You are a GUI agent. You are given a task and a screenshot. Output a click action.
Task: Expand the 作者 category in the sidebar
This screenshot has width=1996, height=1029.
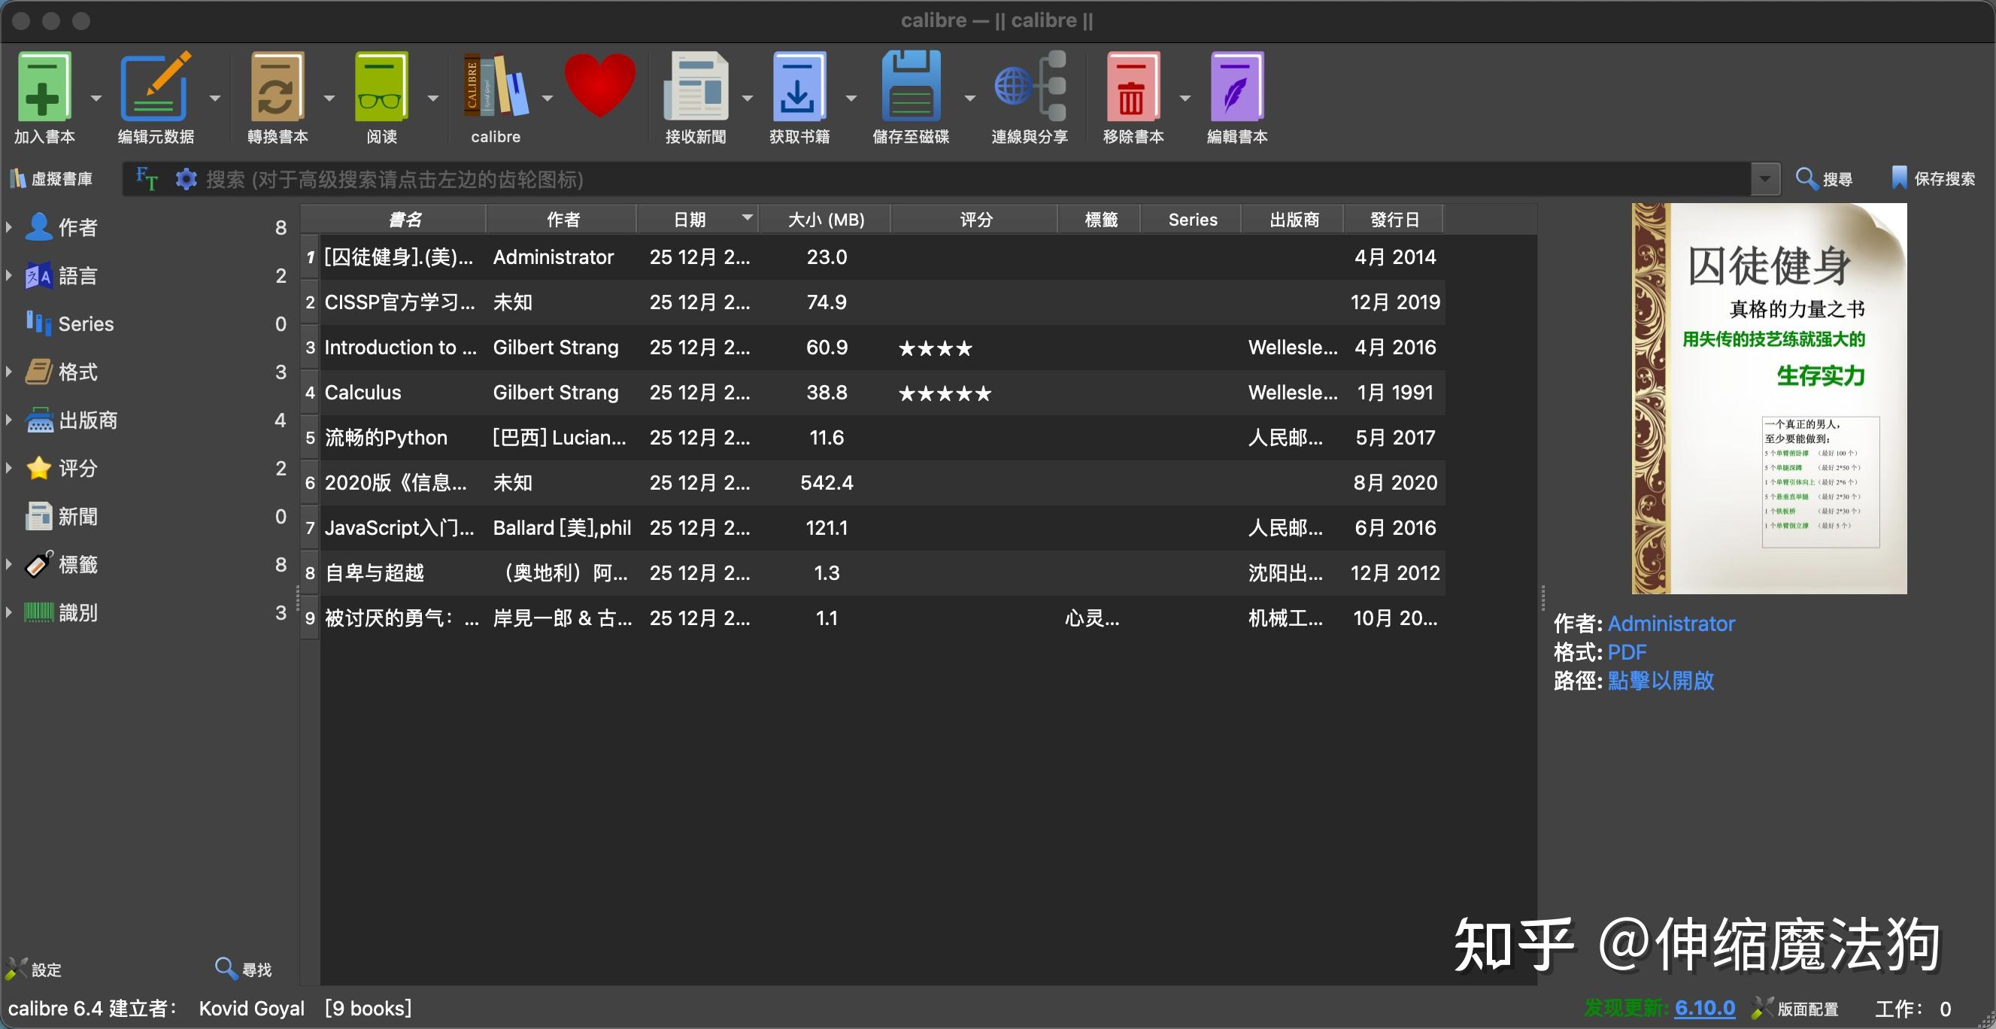point(8,227)
